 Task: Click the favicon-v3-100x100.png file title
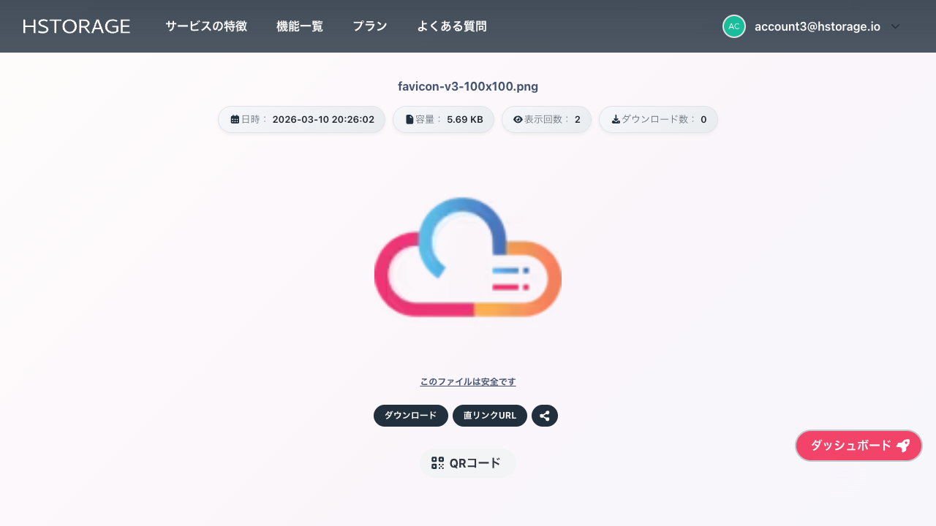tap(468, 86)
